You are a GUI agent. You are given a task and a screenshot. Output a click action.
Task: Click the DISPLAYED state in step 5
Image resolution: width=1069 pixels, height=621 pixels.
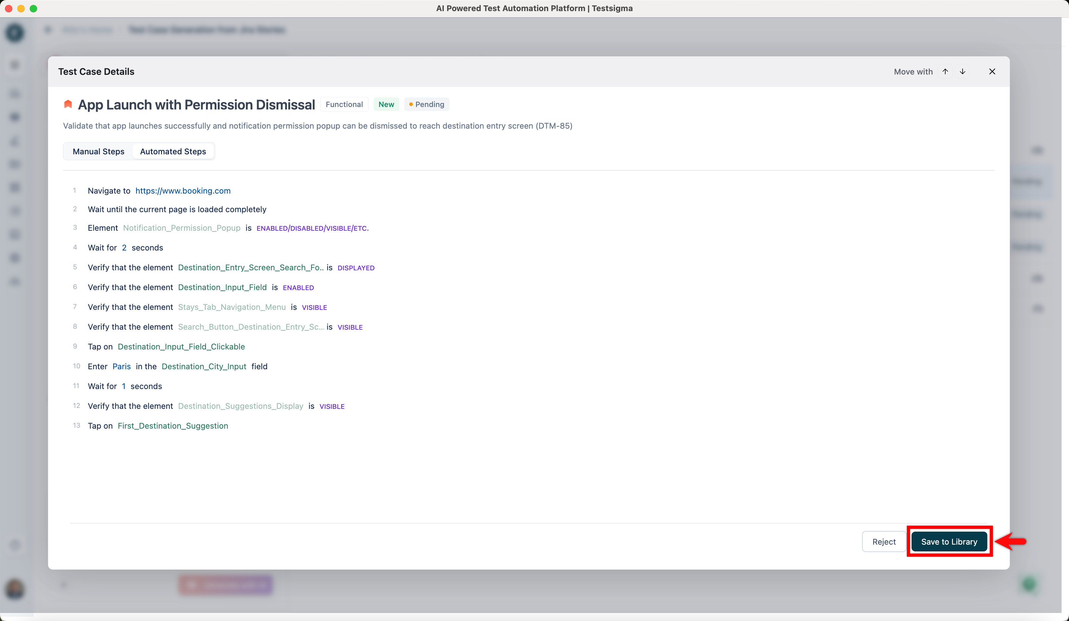(356, 268)
